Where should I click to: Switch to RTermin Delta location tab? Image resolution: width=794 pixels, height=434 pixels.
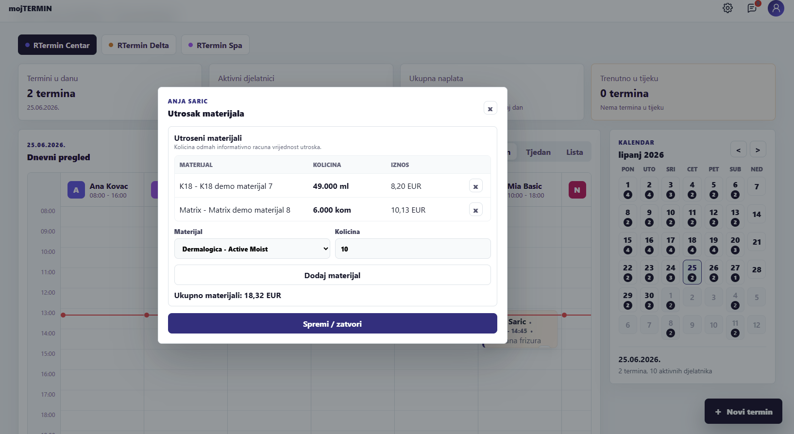click(x=139, y=45)
